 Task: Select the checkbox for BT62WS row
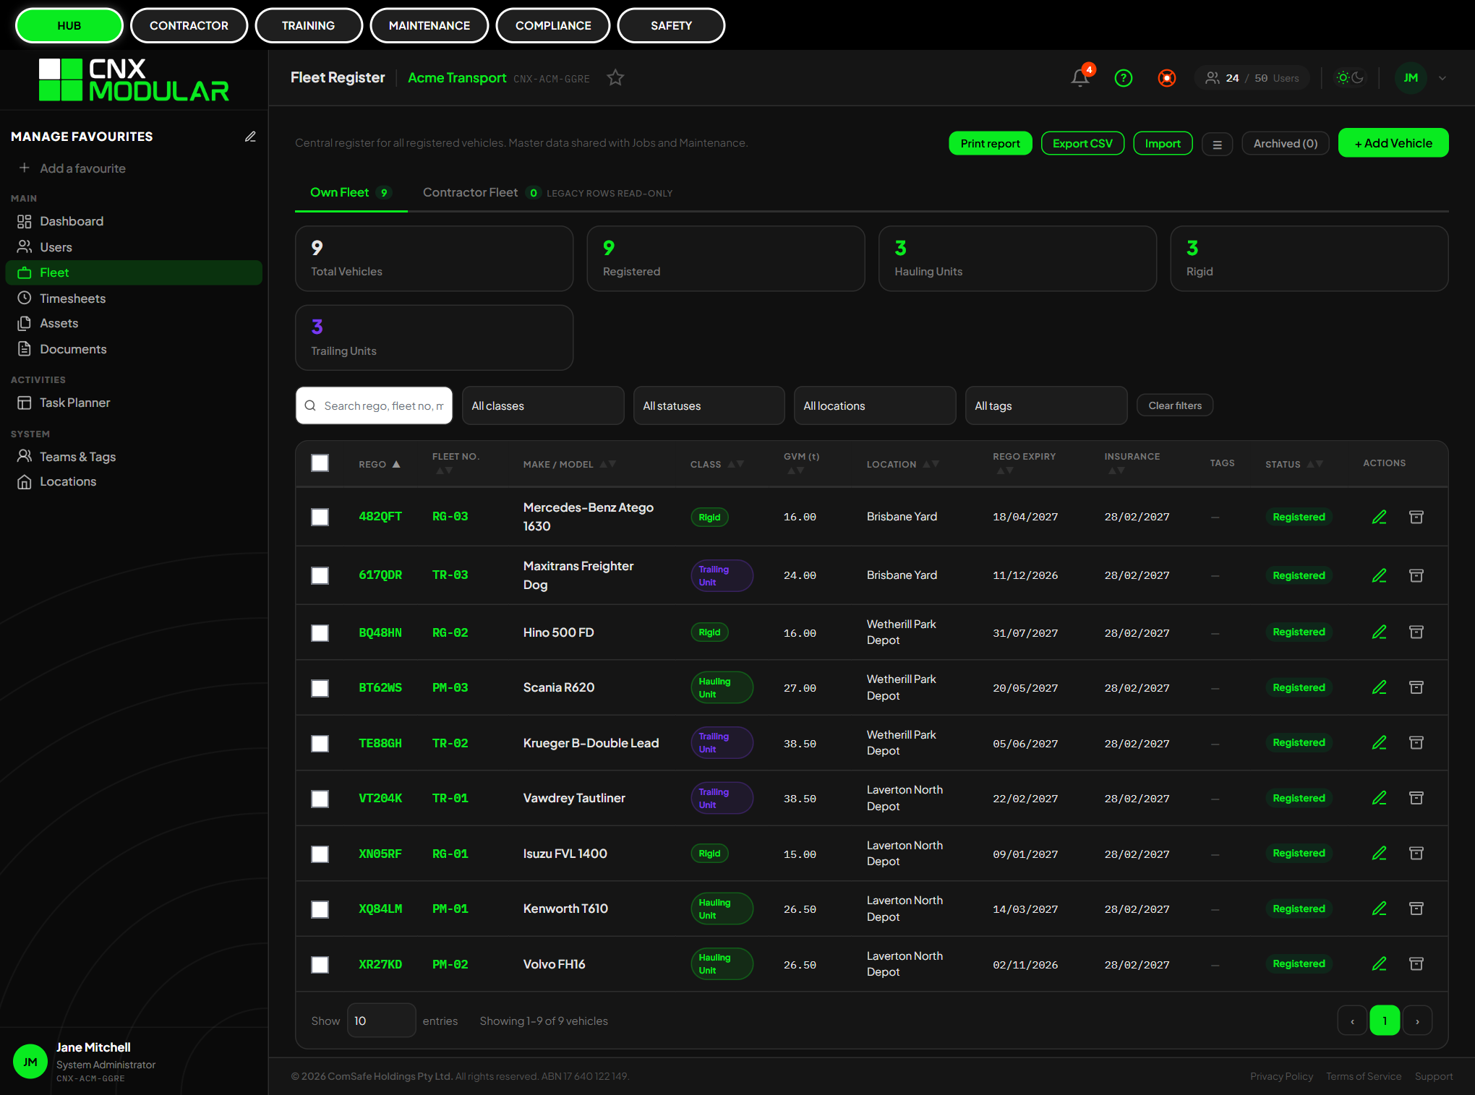pyautogui.click(x=320, y=688)
